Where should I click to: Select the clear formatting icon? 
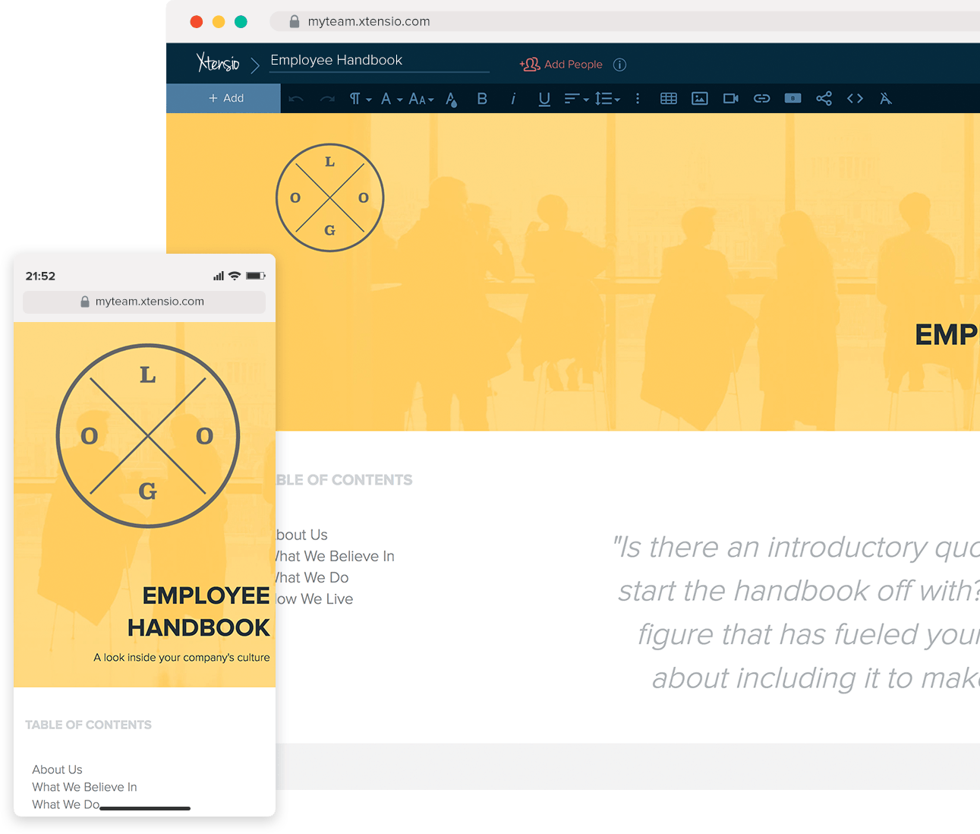(885, 98)
